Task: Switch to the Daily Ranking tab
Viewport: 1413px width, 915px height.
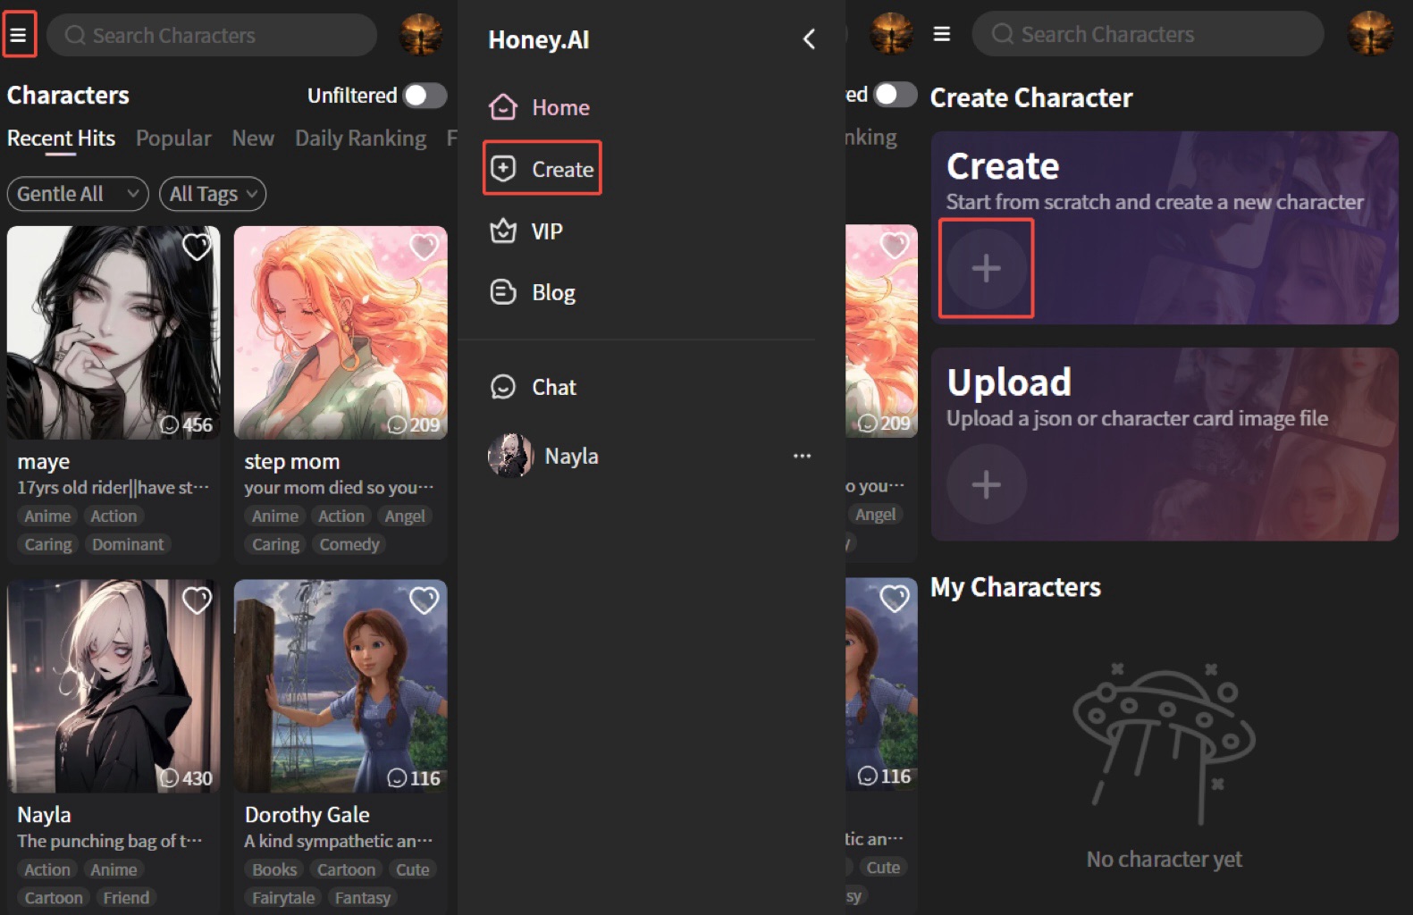Action: pos(360,139)
